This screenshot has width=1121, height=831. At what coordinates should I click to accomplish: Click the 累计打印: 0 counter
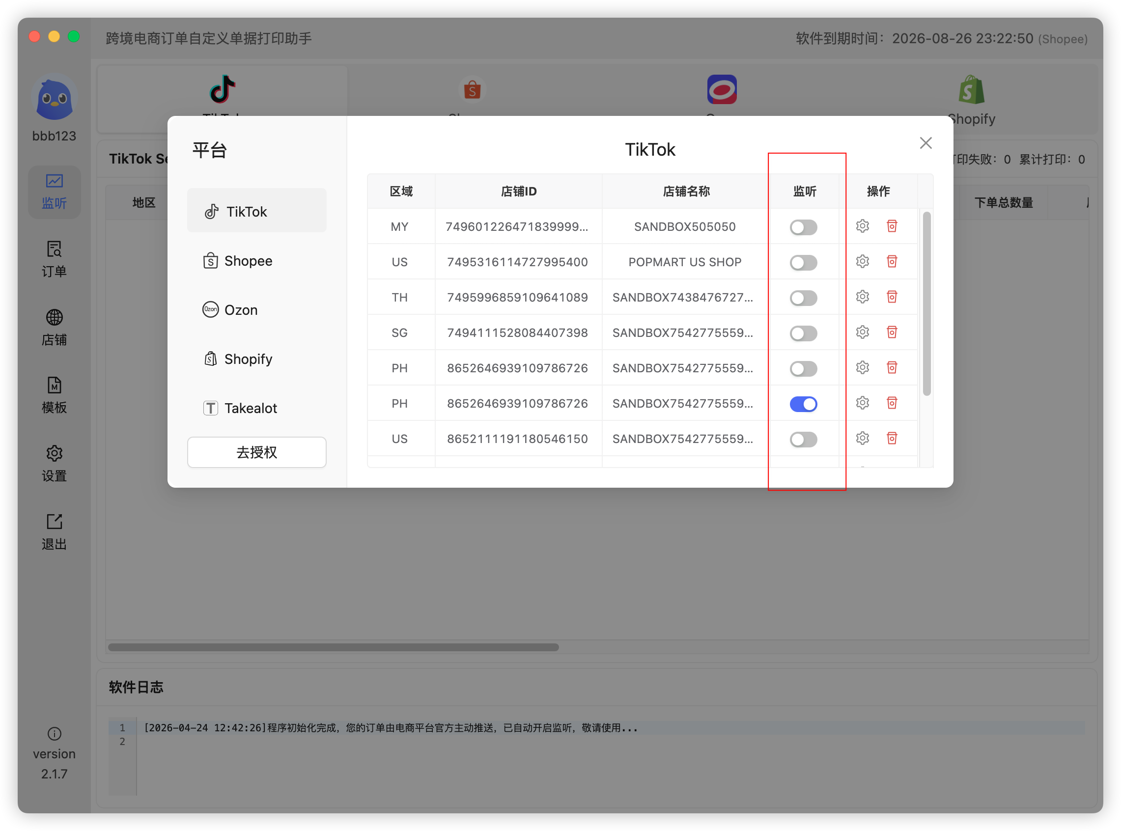pos(1052,160)
